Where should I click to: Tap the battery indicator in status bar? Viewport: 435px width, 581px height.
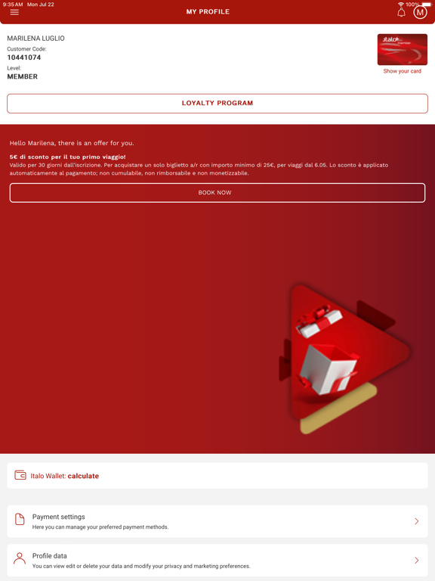(426, 5)
